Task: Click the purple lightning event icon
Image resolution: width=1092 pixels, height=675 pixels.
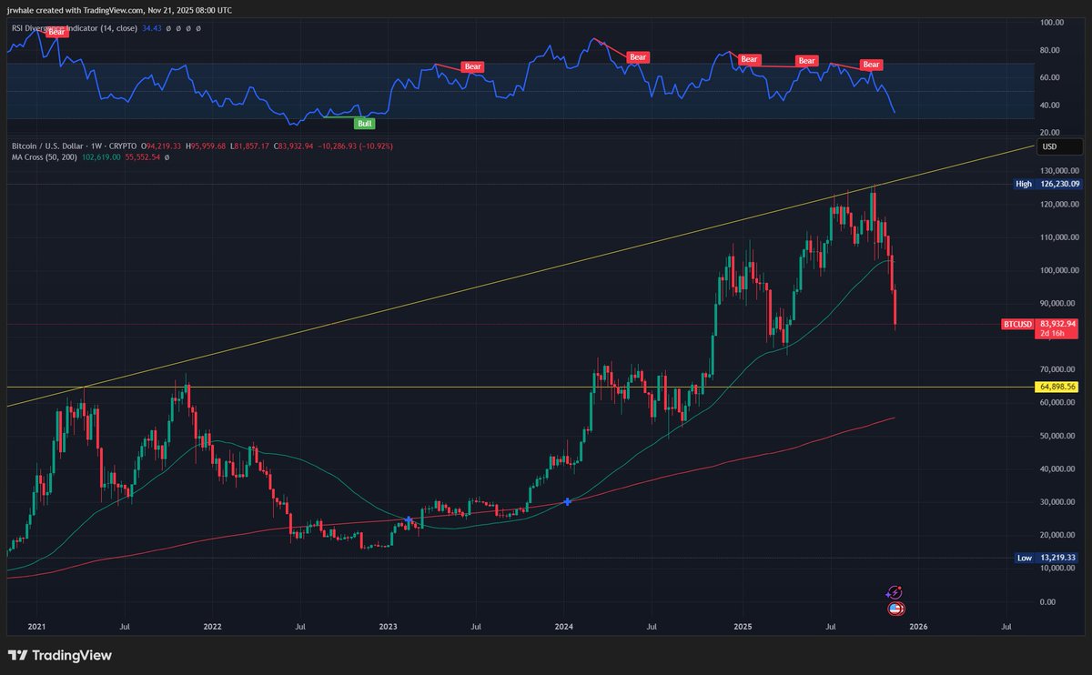Action: click(894, 592)
